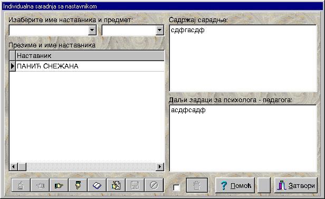Open the subject dropdown
The width and height of the screenshot is (325, 199).
click(x=159, y=31)
